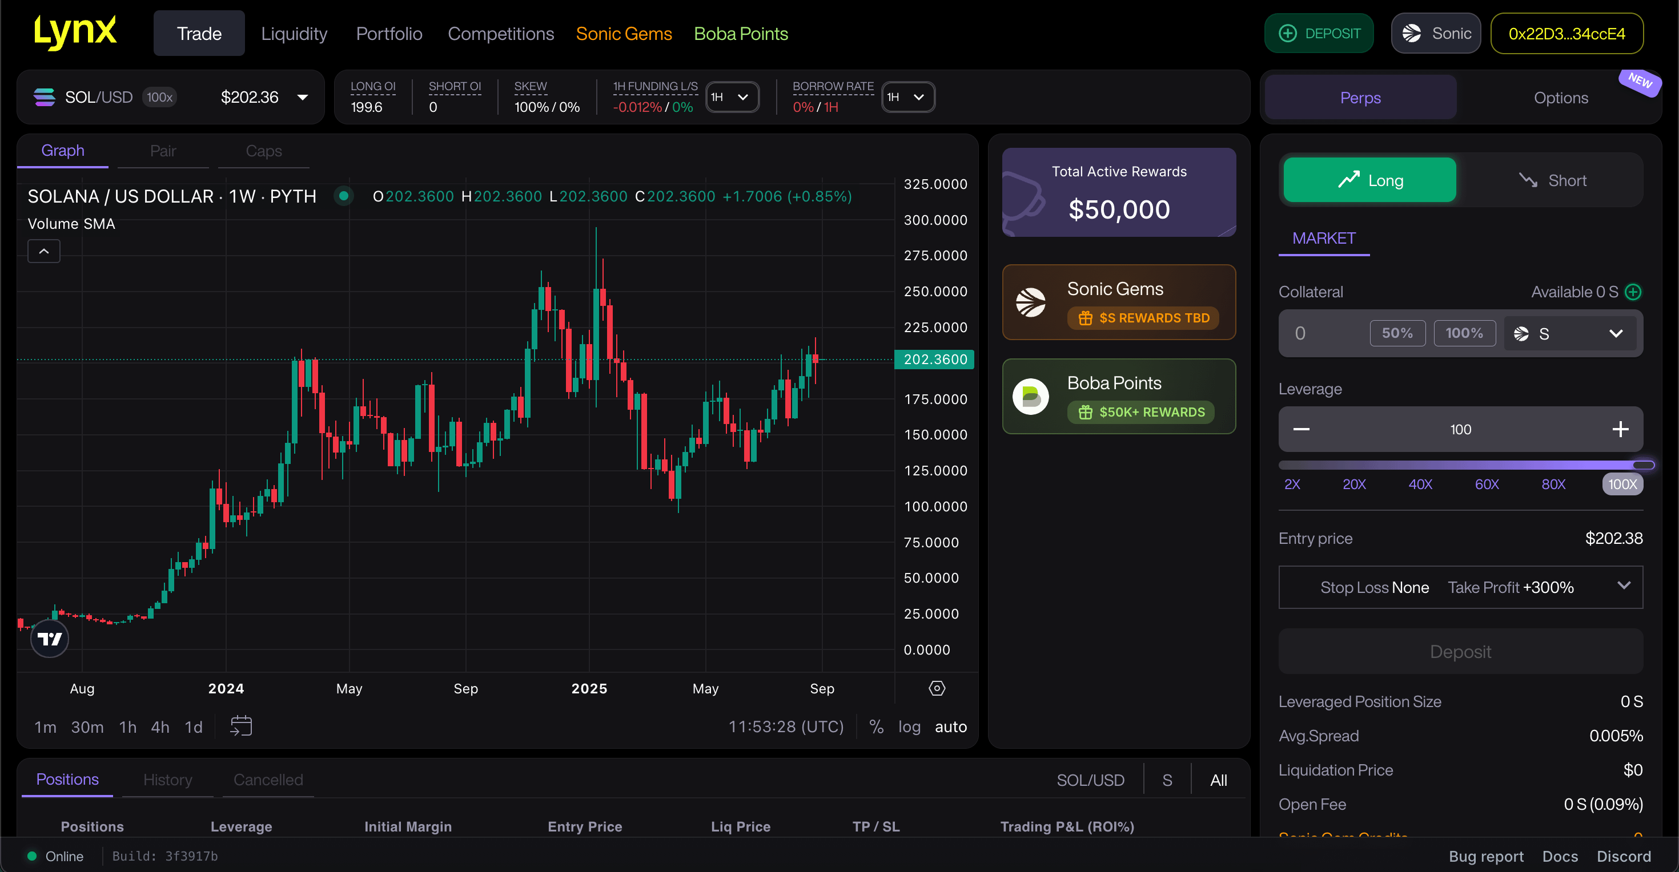
Task: Click the settings hexagon icon on price axis
Action: [937, 688]
